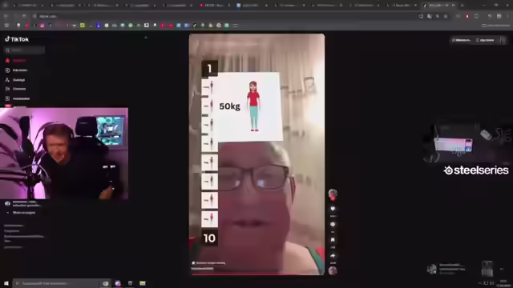The height and width of the screenshot is (288, 513).
Task: Open the Windows Start menu
Action: [x=6, y=283]
